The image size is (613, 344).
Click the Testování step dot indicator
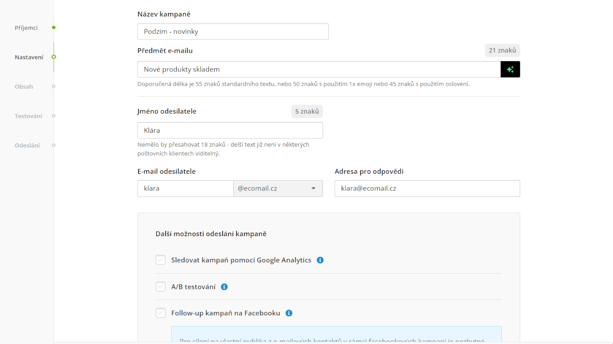[x=54, y=116]
